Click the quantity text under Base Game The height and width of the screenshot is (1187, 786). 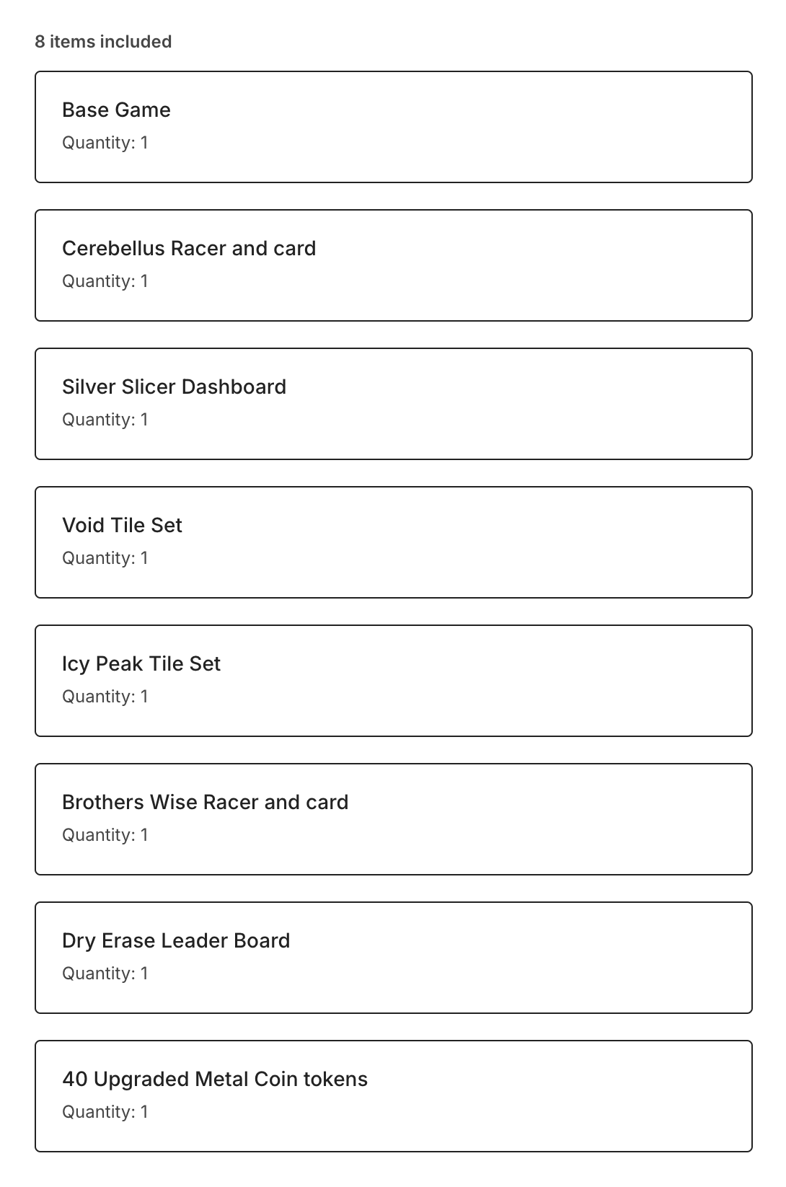[105, 143]
